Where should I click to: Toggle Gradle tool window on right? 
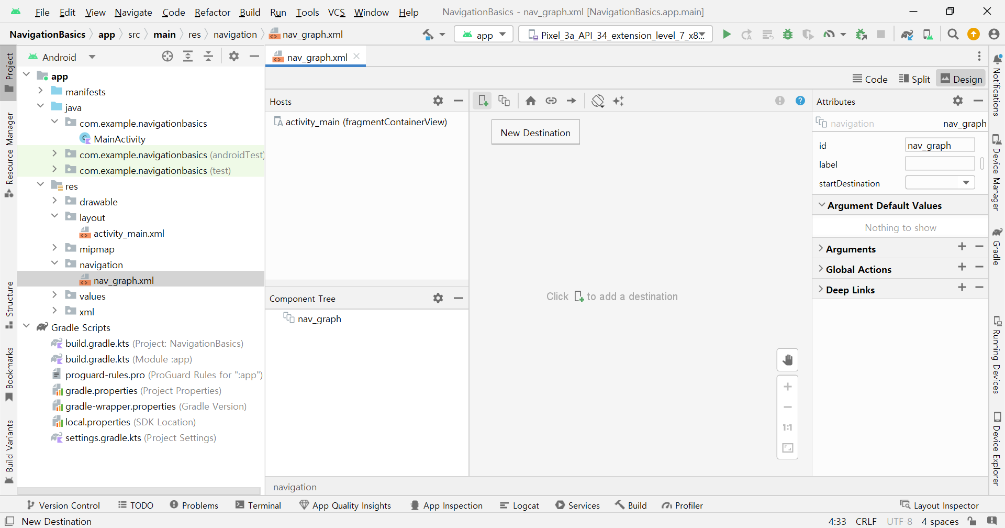pos(997,247)
